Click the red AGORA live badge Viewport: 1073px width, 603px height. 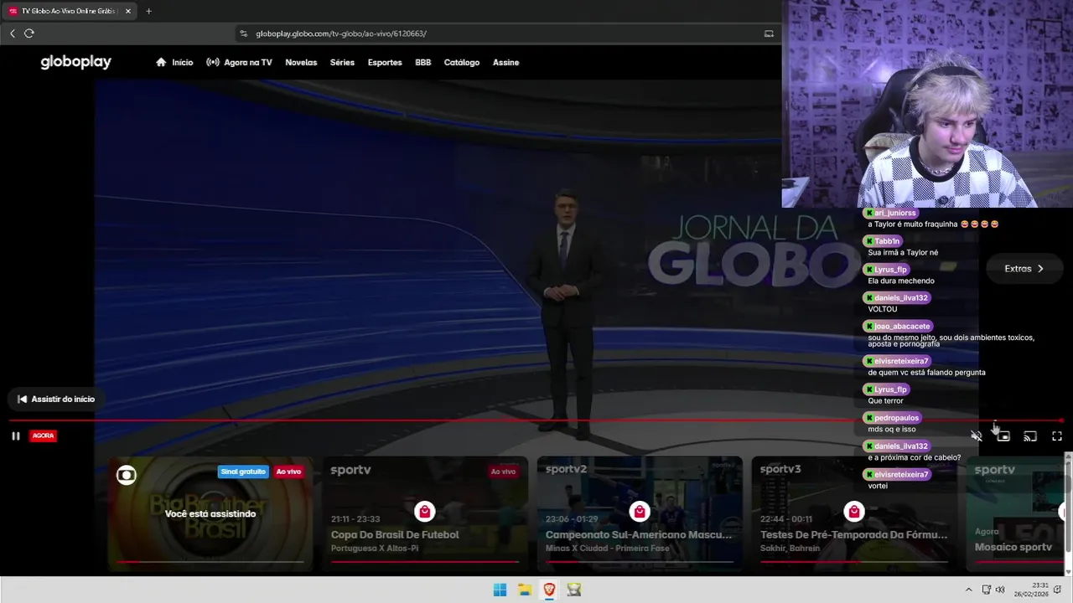click(x=44, y=435)
